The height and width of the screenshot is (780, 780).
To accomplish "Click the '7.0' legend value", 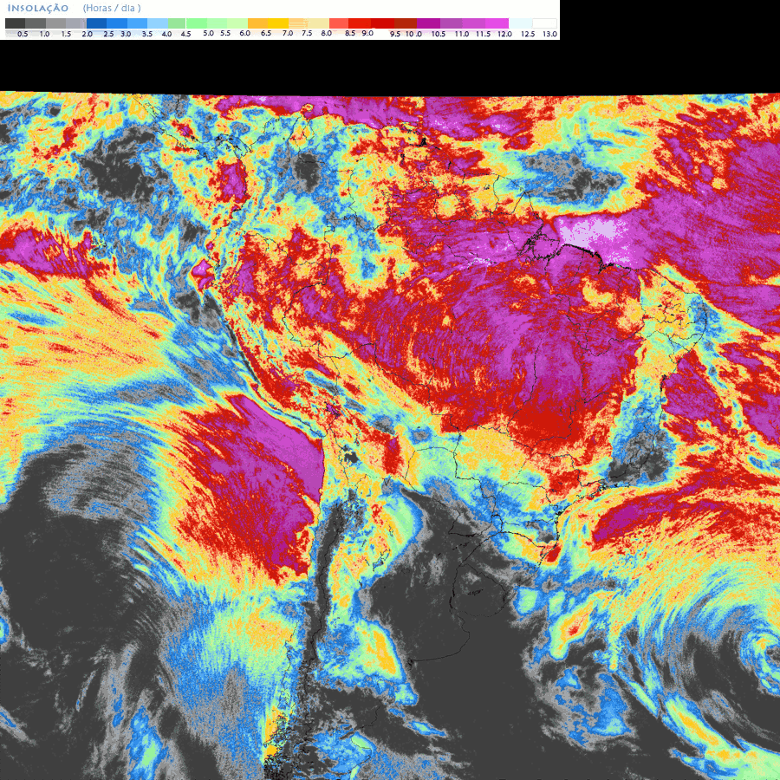I will [288, 33].
